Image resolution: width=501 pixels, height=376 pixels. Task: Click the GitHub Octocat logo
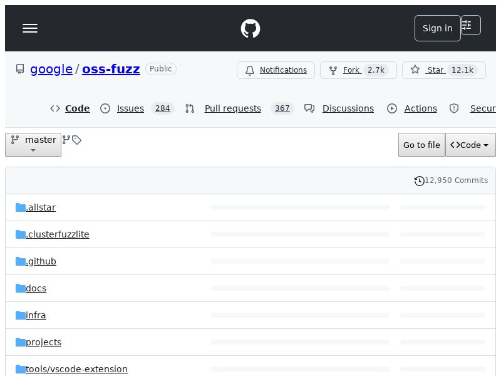[250, 28]
